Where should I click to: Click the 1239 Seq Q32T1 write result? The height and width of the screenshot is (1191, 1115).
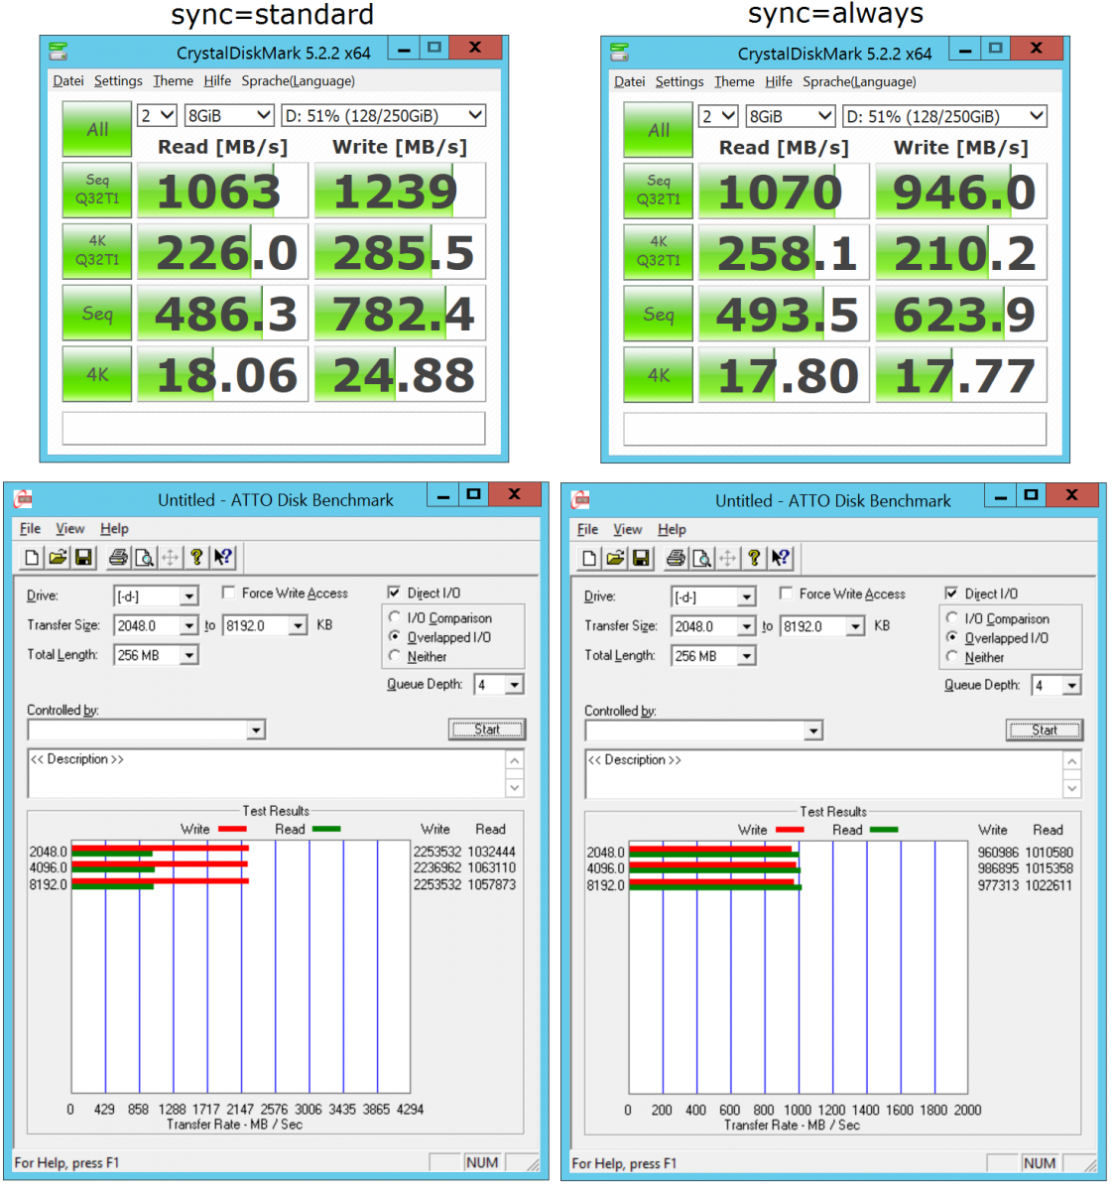point(401,191)
